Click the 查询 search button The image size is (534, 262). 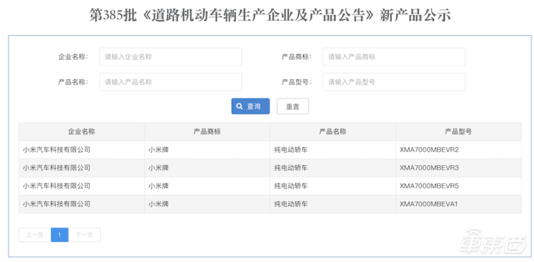click(250, 106)
